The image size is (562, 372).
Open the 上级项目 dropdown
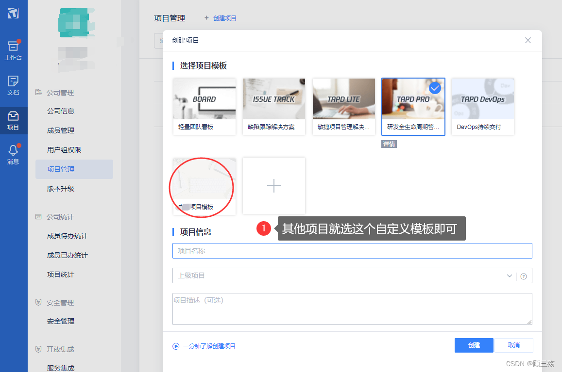point(352,275)
